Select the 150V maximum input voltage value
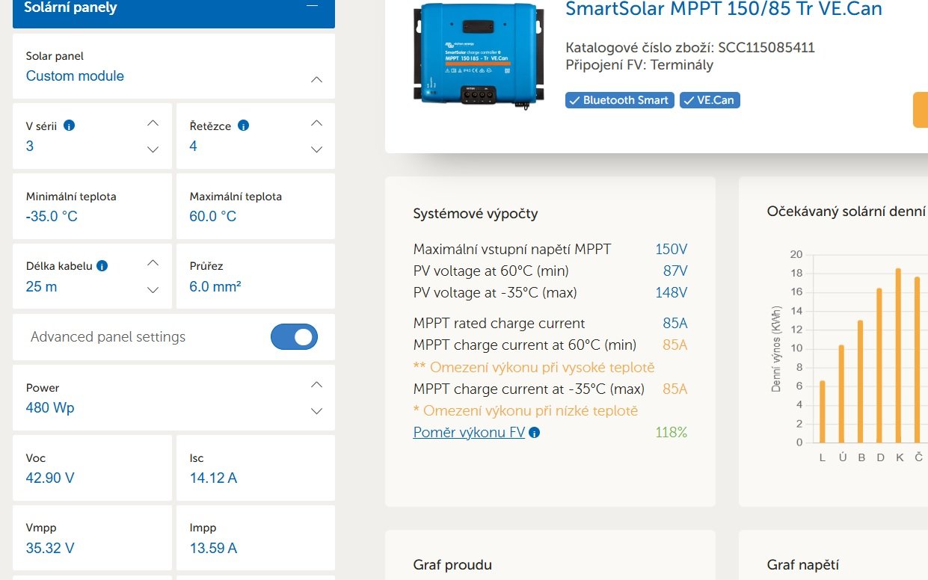The height and width of the screenshot is (580, 928). click(671, 249)
